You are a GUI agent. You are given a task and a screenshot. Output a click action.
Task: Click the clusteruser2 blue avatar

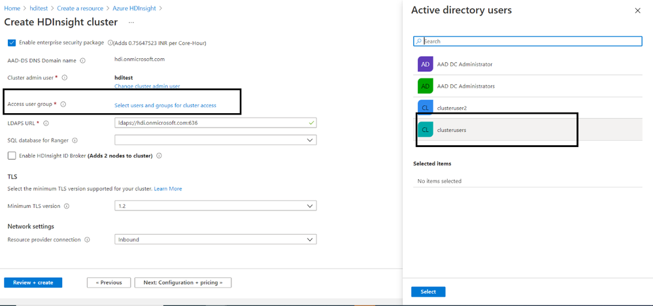tap(425, 108)
